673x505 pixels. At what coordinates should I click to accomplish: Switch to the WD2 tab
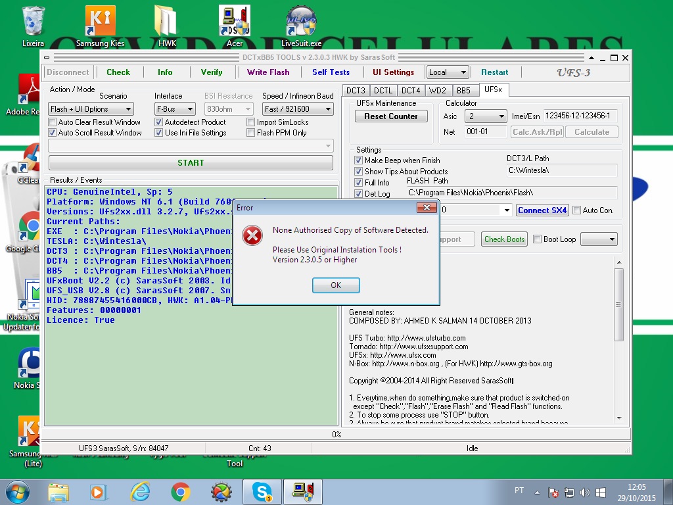pos(437,91)
